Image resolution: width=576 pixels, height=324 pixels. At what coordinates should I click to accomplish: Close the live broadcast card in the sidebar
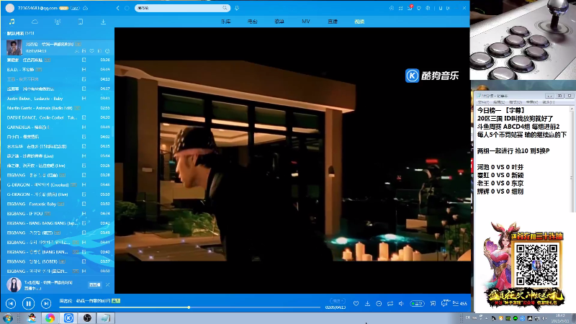(107, 284)
